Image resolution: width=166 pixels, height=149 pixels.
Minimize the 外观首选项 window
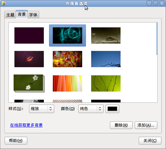click(x=149, y=4)
